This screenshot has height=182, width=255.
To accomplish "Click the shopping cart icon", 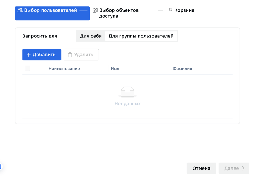I will (170, 10).
